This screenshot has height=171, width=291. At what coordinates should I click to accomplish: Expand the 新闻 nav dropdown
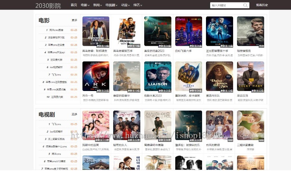pyautogui.click(x=97, y=5)
